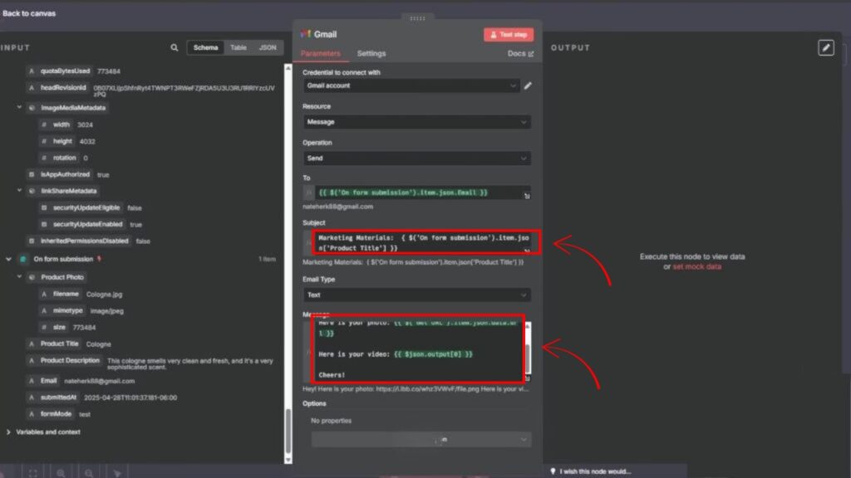This screenshot has width=851, height=478.
Task: Click the Test step button
Action: (509, 35)
